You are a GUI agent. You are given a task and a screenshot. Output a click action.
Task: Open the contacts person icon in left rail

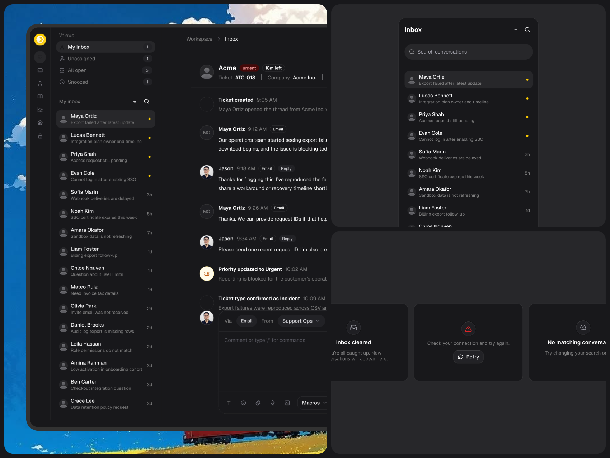pyautogui.click(x=40, y=83)
